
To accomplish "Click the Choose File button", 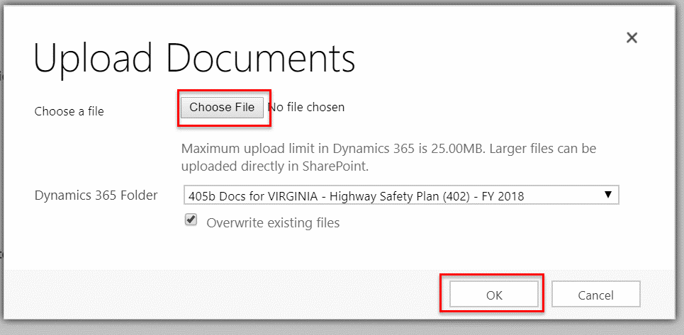I will pos(222,107).
